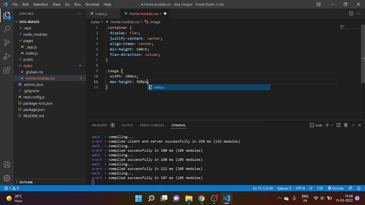The height and width of the screenshot is (205, 365).
Task: Click Go Live in status bar
Action: coord(336,188)
